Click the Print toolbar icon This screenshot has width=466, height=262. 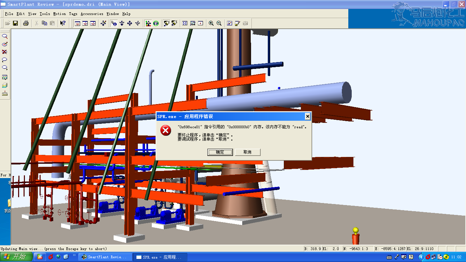point(26,23)
